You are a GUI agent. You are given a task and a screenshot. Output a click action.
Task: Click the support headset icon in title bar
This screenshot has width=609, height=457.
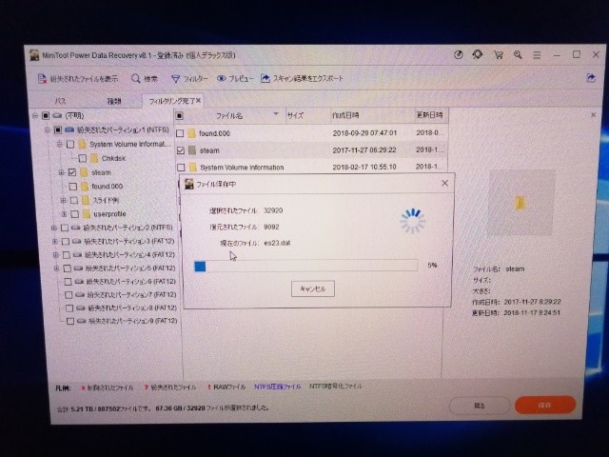pos(478,55)
